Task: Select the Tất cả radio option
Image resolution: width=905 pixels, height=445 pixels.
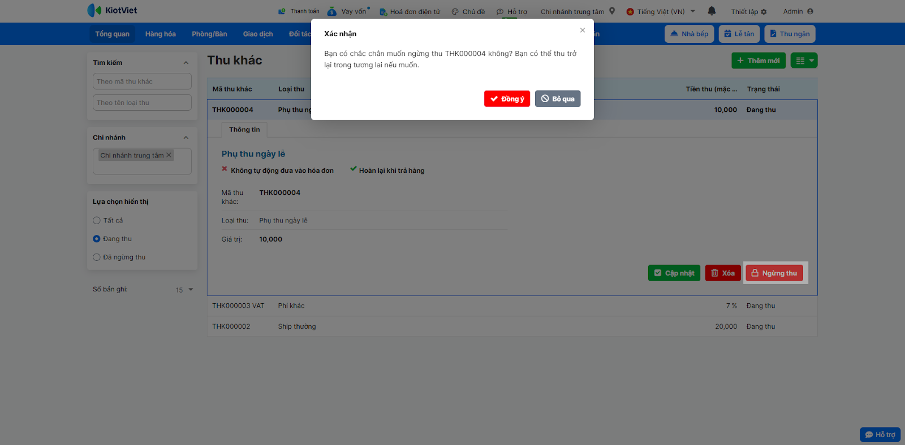Action: coord(97,220)
